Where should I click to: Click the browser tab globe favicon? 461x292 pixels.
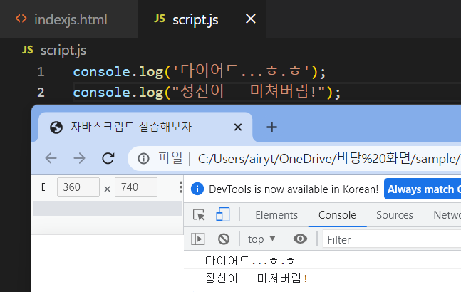pyautogui.click(x=56, y=127)
